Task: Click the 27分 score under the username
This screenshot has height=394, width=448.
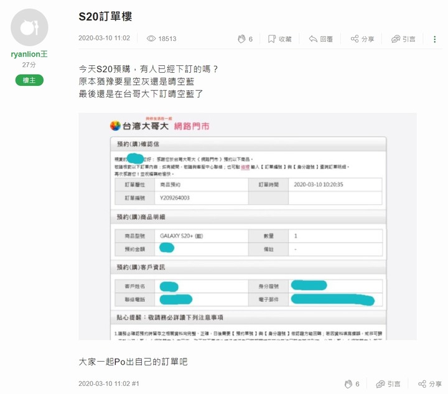Action: coord(29,65)
